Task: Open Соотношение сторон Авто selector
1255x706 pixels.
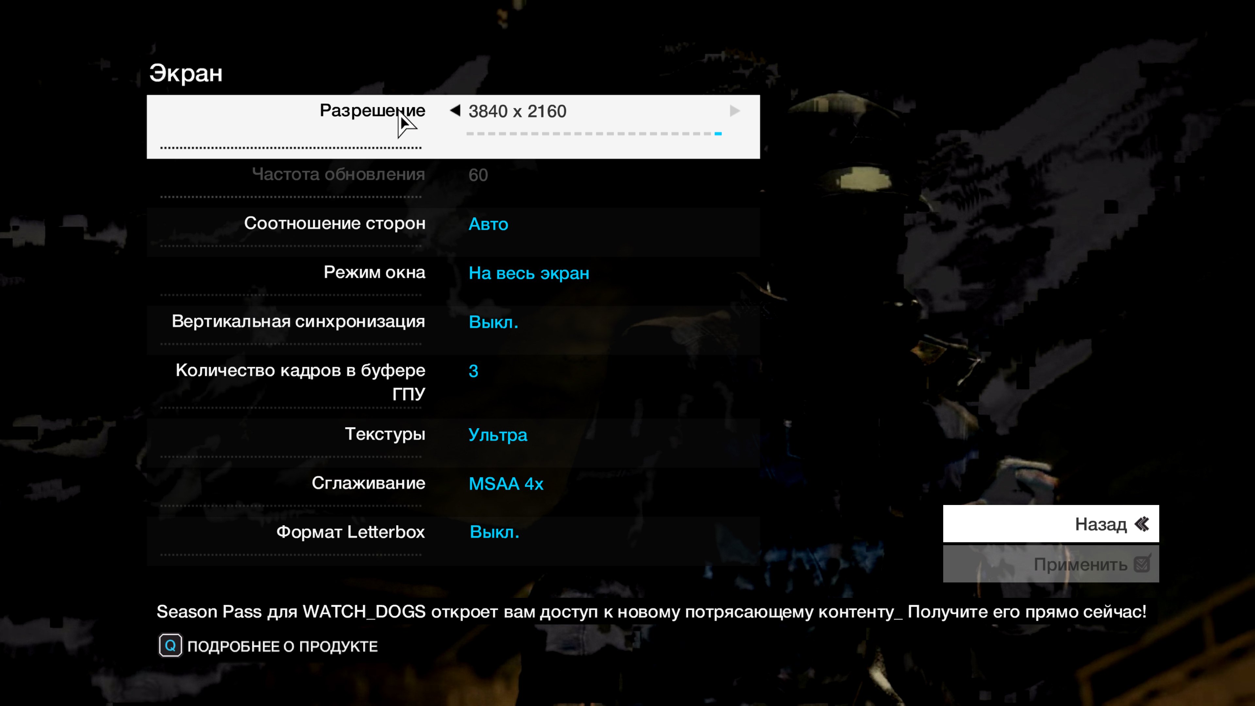Action: coord(488,224)
